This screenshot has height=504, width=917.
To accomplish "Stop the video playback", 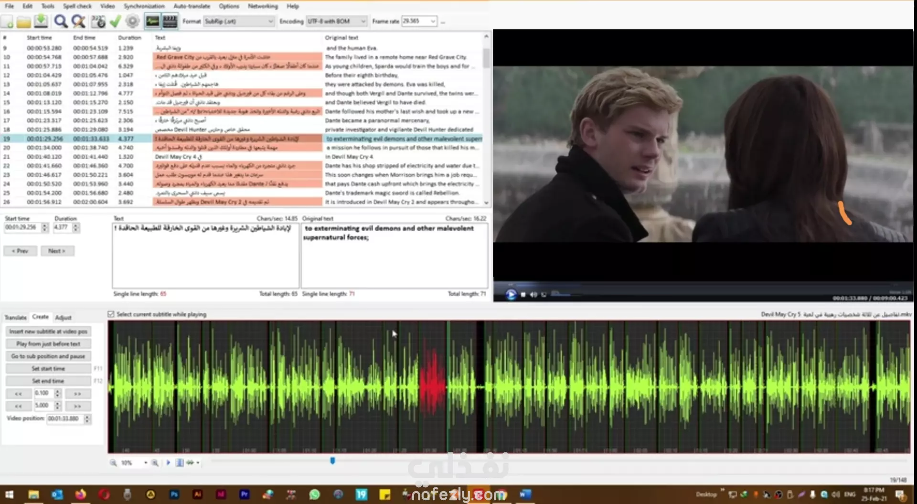I will click(523, 295).
